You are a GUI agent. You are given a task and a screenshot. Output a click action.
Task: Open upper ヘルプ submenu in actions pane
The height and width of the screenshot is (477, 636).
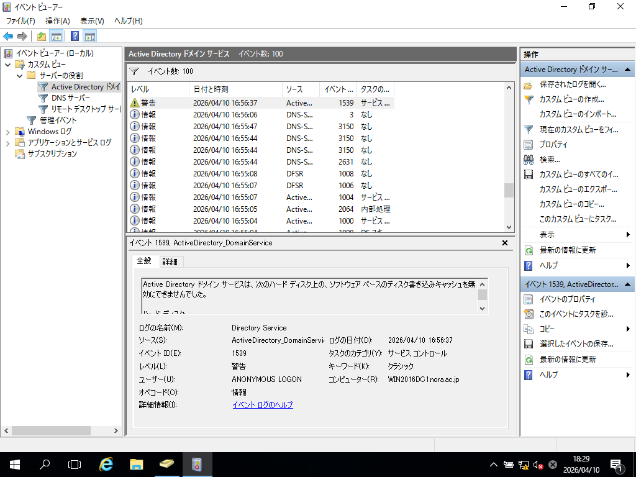point(577,266)
